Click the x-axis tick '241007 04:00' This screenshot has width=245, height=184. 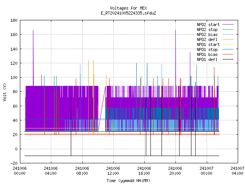(x=237, y=171)
